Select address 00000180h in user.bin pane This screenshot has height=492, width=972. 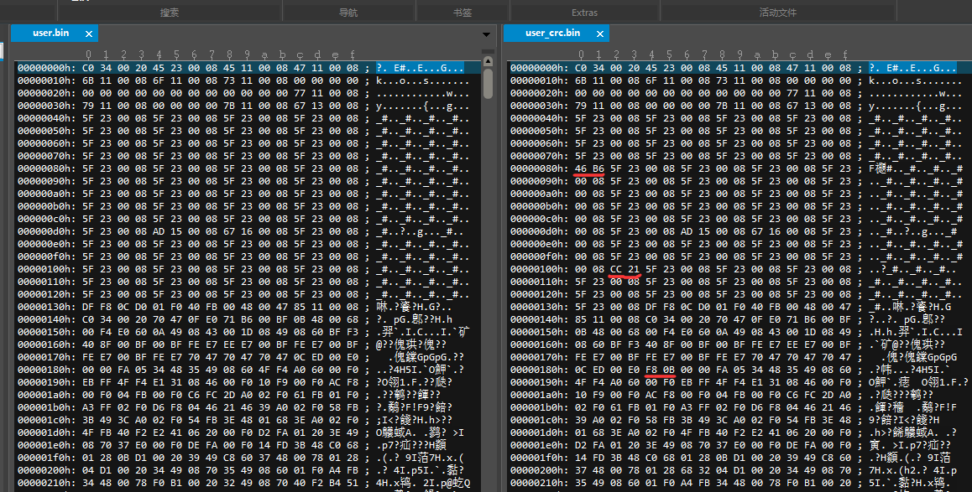tap(47, 370)
